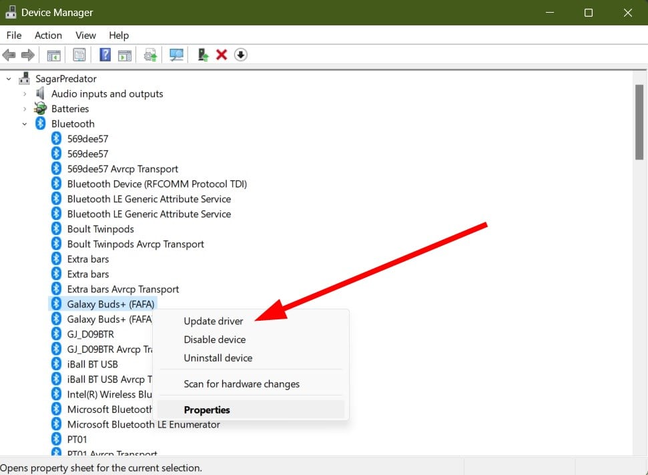Select the Batteries category label
This screenshot has width=648, height=475.
click(x=70, y=109)
